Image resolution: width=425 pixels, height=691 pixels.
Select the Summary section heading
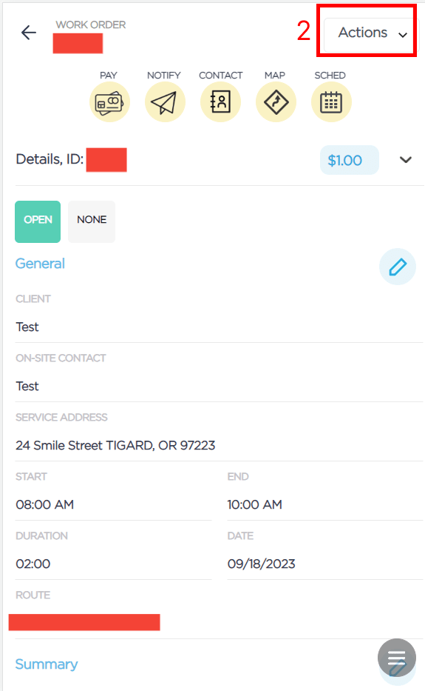click(x=47, y=664)
